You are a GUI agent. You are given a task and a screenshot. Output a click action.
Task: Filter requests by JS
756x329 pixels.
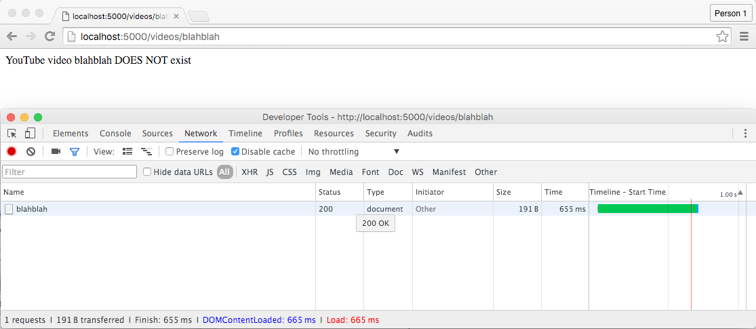pos(270,172)
